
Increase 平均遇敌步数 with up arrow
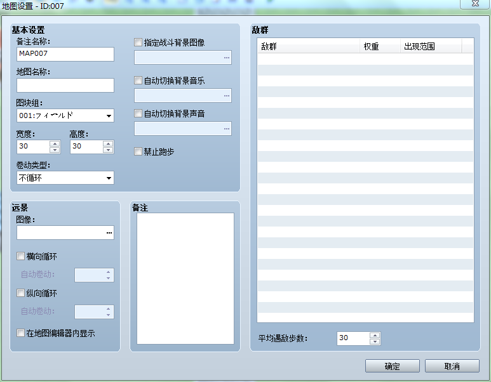pos(375,336)
